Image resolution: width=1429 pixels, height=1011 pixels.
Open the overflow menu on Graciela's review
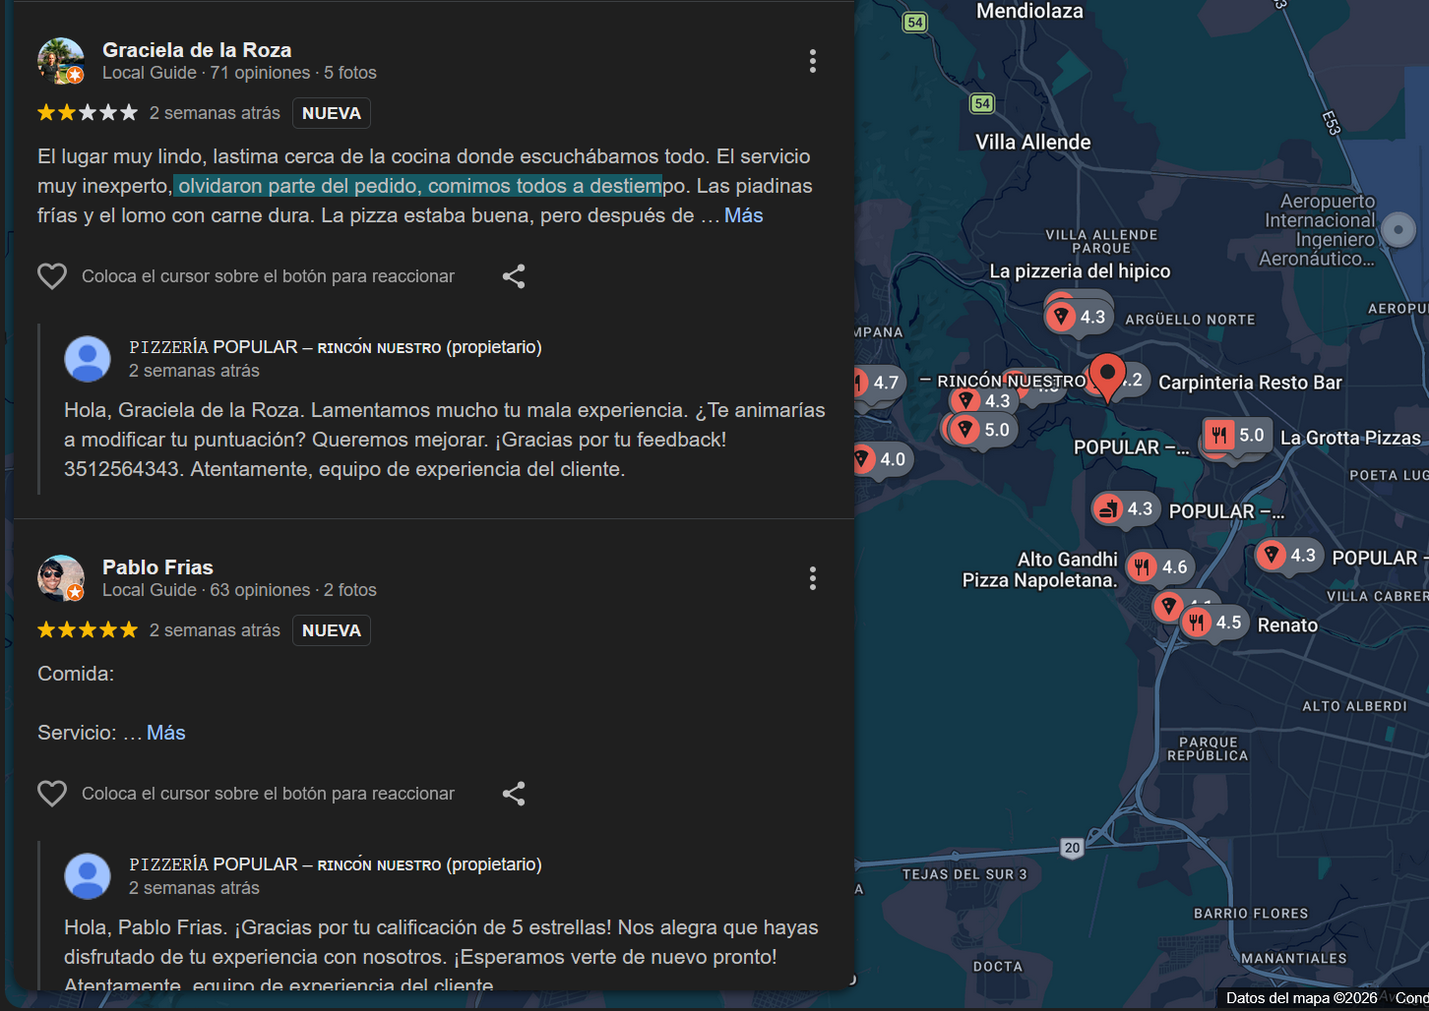(x=813, y=61)
